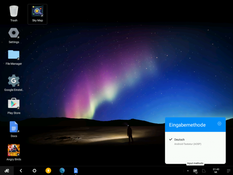
Task: Open Eingabemethode settings gear icon
Action: pos(219,124)
